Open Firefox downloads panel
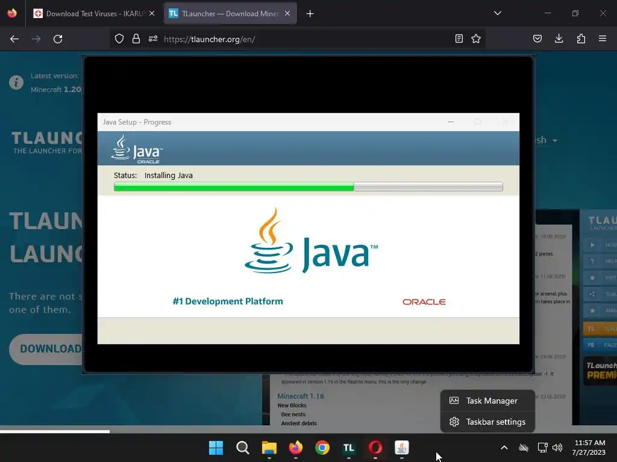The width and height of the screenshot is (617, 462). click(559, 38)
